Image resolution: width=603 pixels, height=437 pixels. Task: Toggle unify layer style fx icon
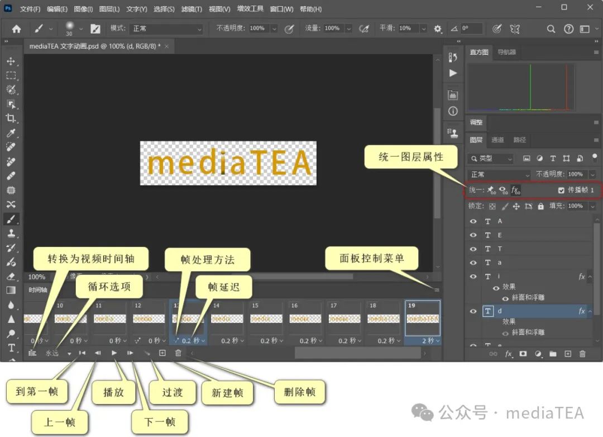516,190
